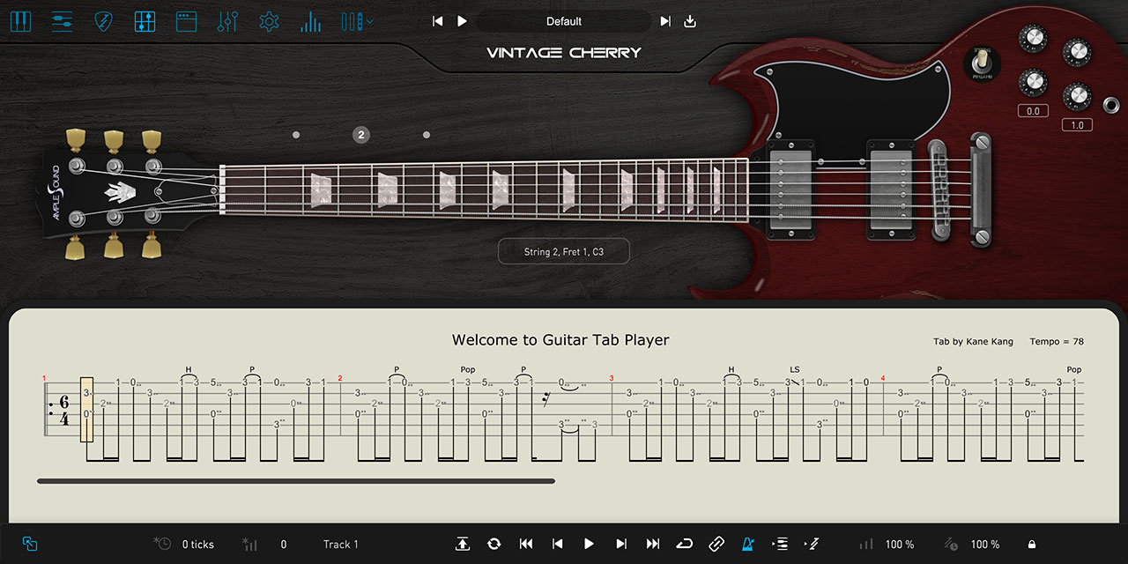
Task: Jump to measure 3 marker in tab
Action: [611, 379]
